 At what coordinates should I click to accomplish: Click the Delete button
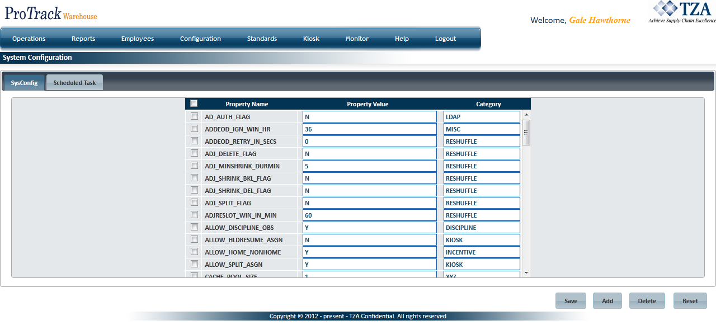click(x=647, y=300)
